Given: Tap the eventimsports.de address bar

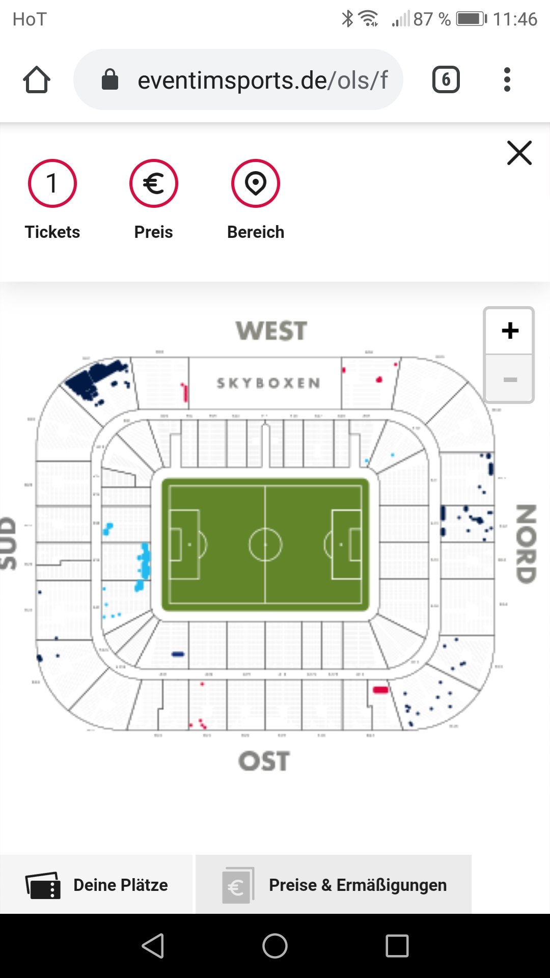Looking at the screenshot, I should pyautogui.click(x=238, y=80).
